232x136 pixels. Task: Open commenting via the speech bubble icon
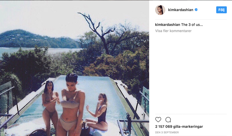coord(168,119)
